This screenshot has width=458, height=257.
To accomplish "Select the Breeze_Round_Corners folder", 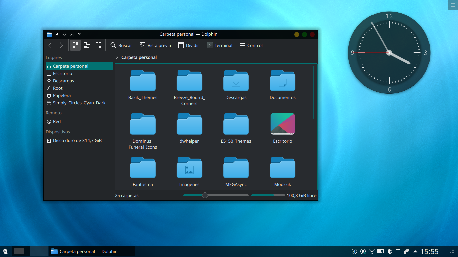I will coord(189,87).
